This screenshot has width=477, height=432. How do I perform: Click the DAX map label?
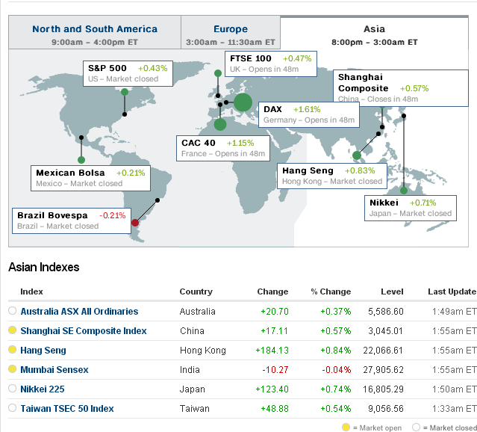[x=309, y=114]
